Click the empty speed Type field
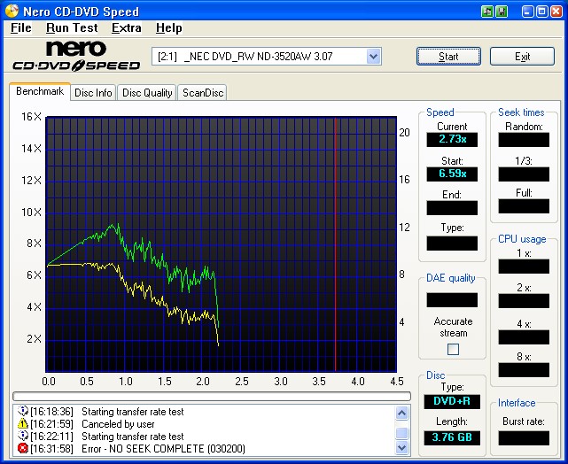 (452, 244)
